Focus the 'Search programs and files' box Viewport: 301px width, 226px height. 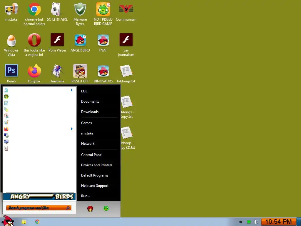[x=39, y=208]
